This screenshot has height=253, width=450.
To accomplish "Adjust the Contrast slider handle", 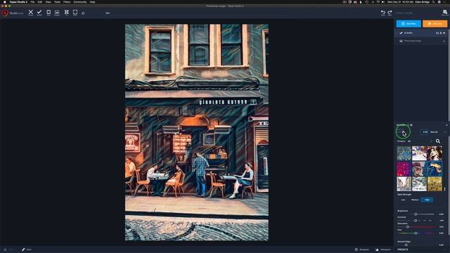I will tap(416, 221).
